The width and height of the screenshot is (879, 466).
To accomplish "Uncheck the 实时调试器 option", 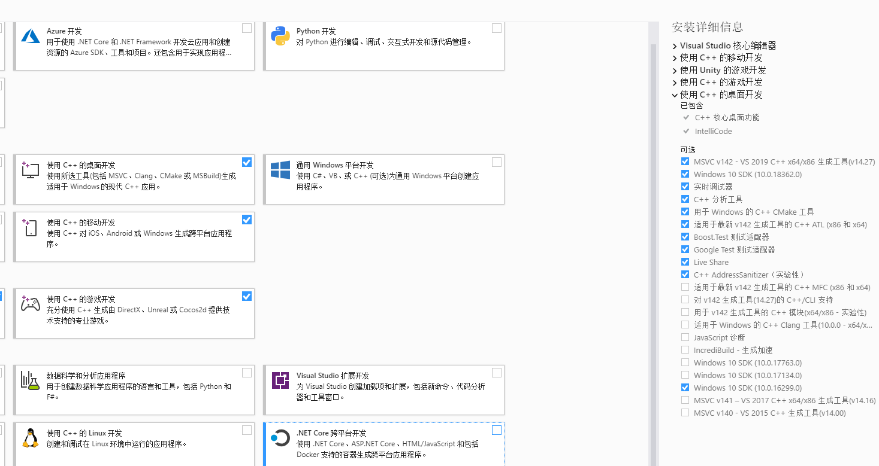I will 685,187.
